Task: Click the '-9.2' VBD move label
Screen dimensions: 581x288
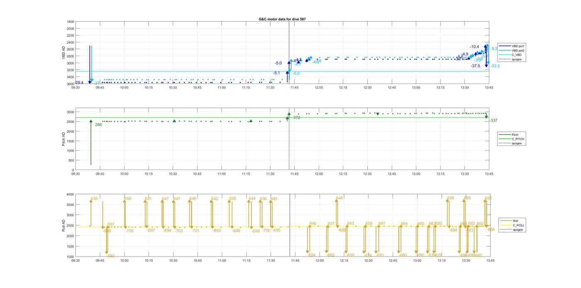Action: [494, 49]
